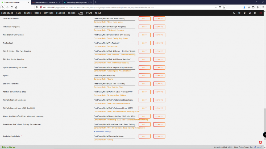The image size is (266, 149).
Task: Open the Unraid system log icon
Action: point(255,13)
